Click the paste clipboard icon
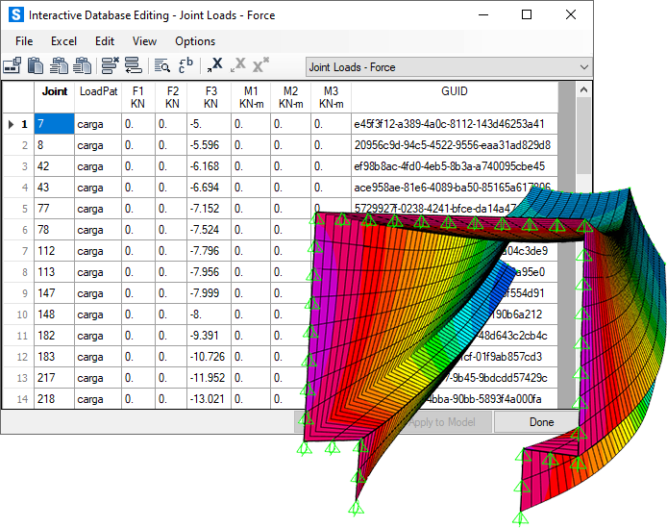The width and height of the screenshot is (667, 528). click(36, 66)
